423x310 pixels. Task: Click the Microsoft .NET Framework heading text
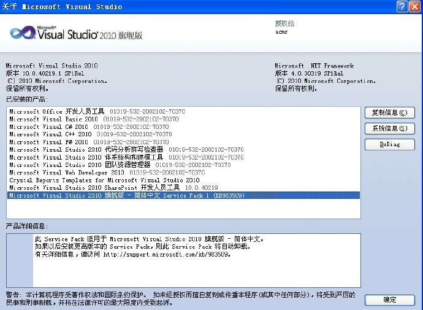pos(314,66)
